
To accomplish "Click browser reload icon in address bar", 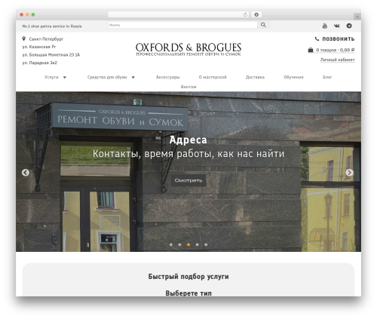I will pos(245,15).
